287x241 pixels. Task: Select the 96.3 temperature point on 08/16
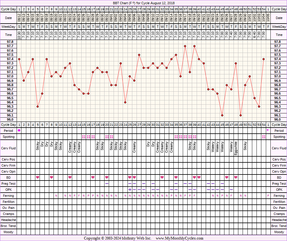click(x=37, y=106)
